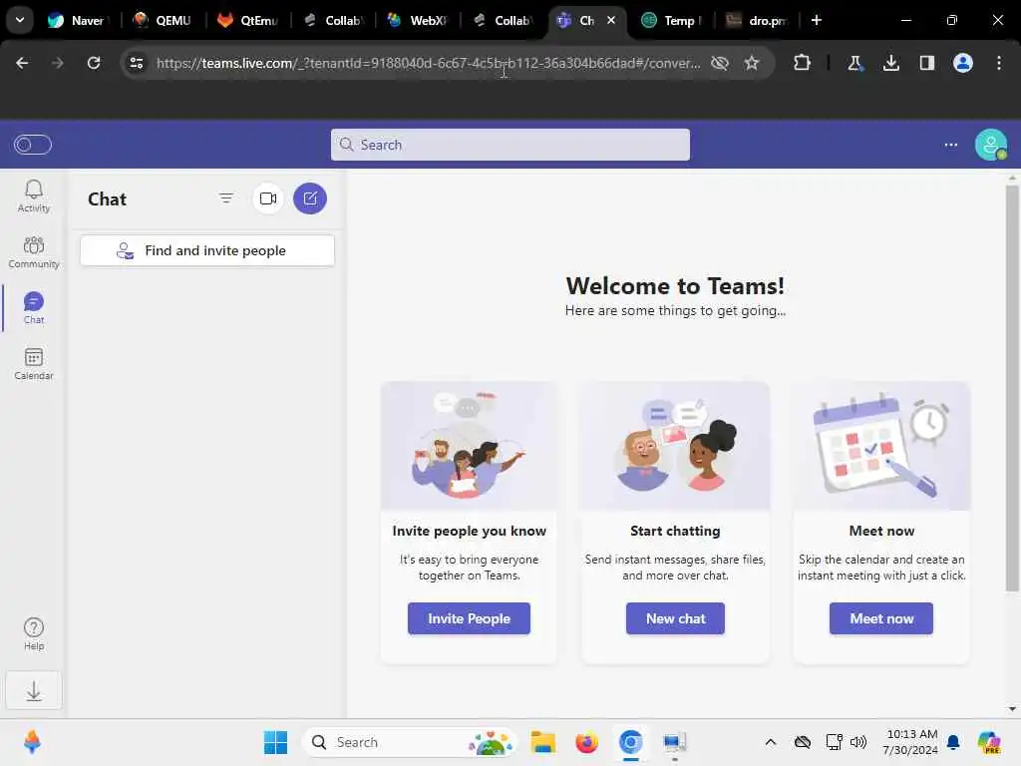Image resolution: width=1021 pixels, height=766 pixels.
Task: Click the filter chats icon
Action: point(226,198)
